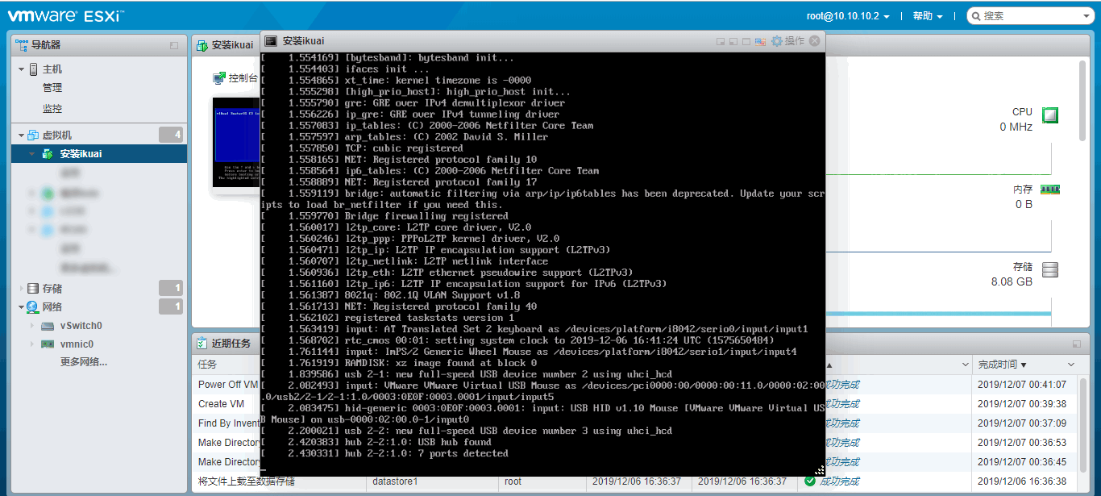This screenshot has width=1101, height=496.
Task: Click the Create VM task row
Action: (x=221, y=404)
